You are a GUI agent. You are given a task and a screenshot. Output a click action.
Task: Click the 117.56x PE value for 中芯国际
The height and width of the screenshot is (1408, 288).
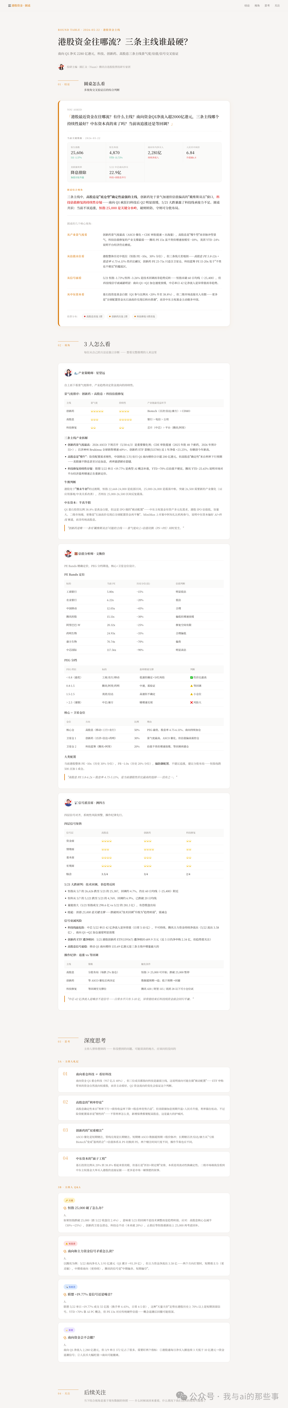coord(112,650)
